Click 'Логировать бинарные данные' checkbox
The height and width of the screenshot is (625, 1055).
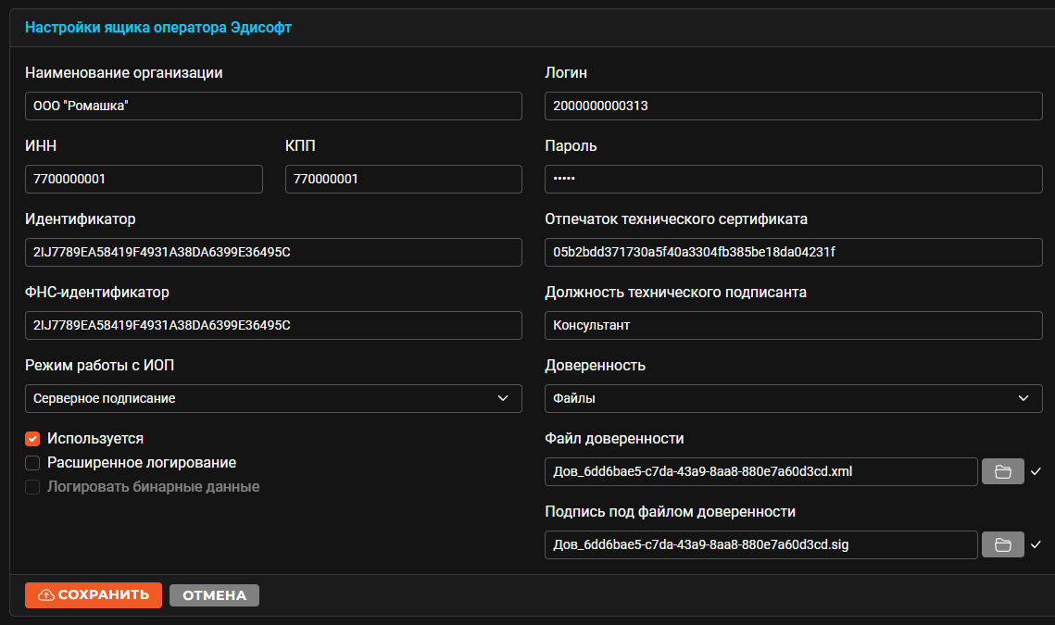coord(32,487)
